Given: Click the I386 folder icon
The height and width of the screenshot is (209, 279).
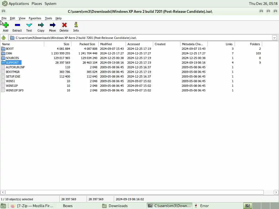Looking at the screenshot, I should point(3,53).
